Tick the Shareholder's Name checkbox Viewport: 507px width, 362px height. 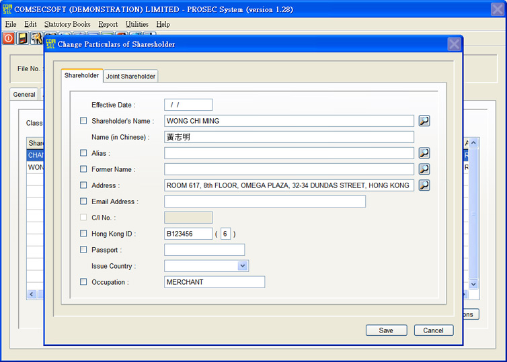point(83,121)
